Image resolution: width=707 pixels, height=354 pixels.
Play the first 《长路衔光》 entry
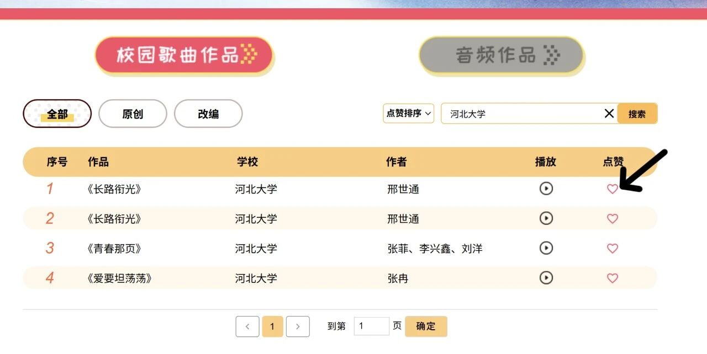point(546,189)
